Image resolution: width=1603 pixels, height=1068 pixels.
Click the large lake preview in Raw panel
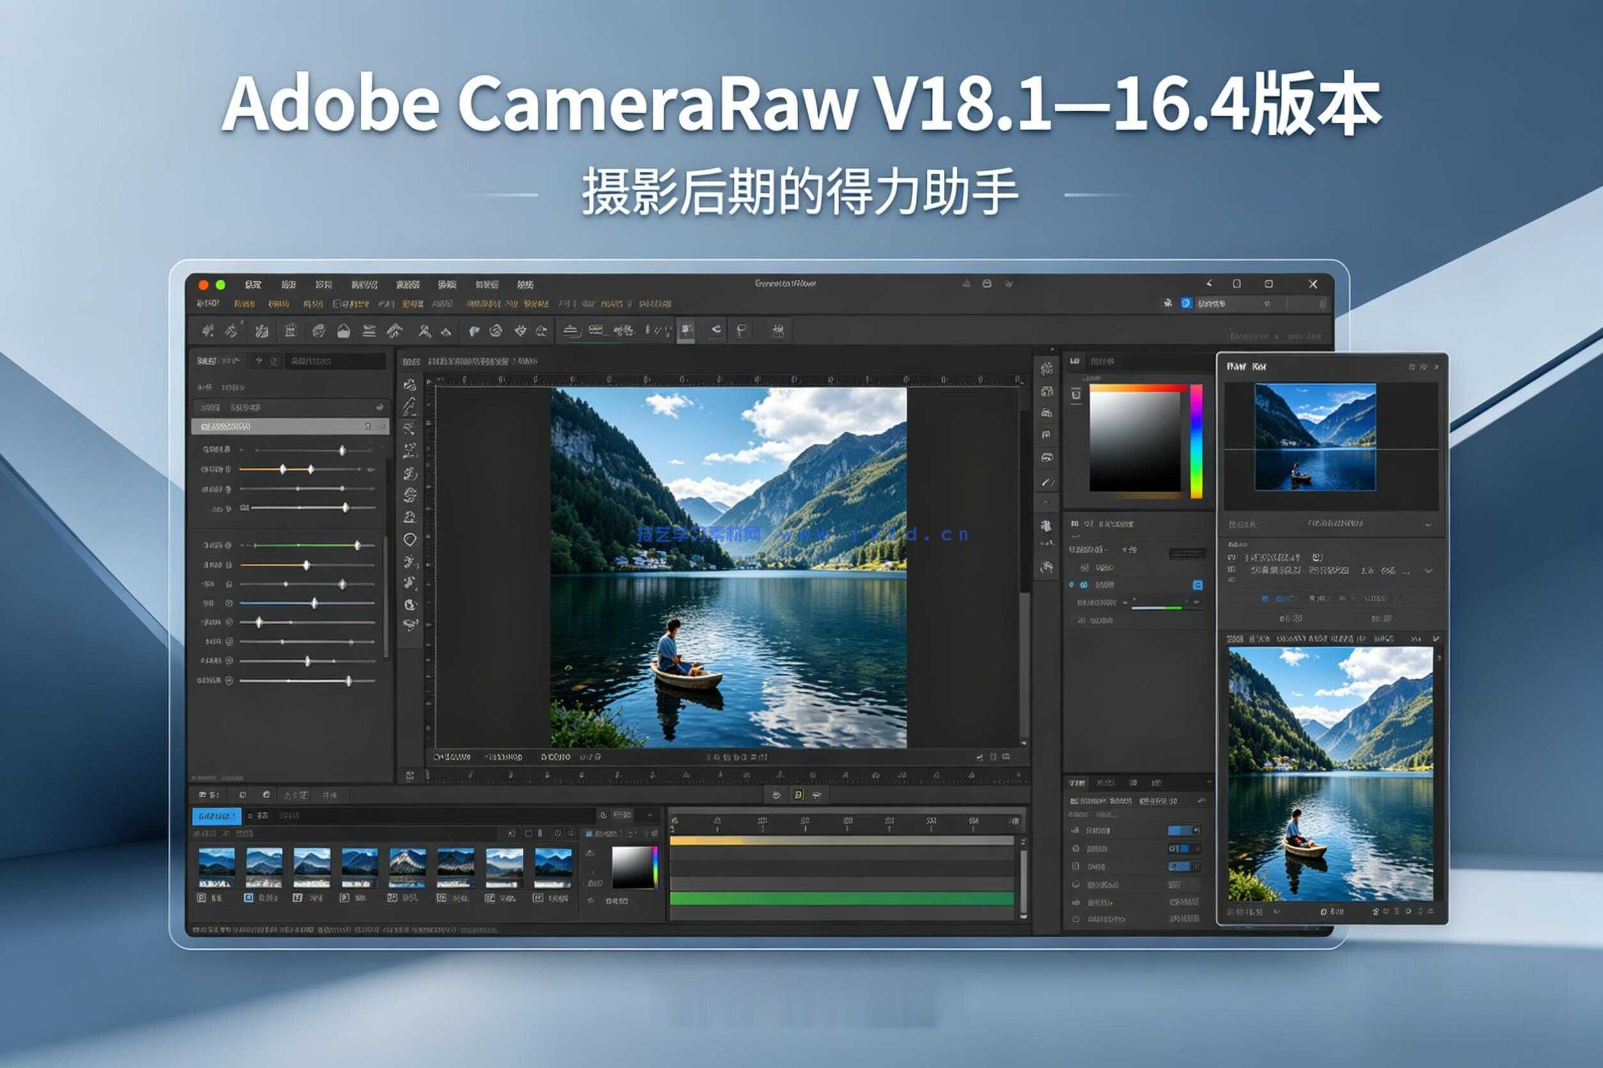point(1330,774)
